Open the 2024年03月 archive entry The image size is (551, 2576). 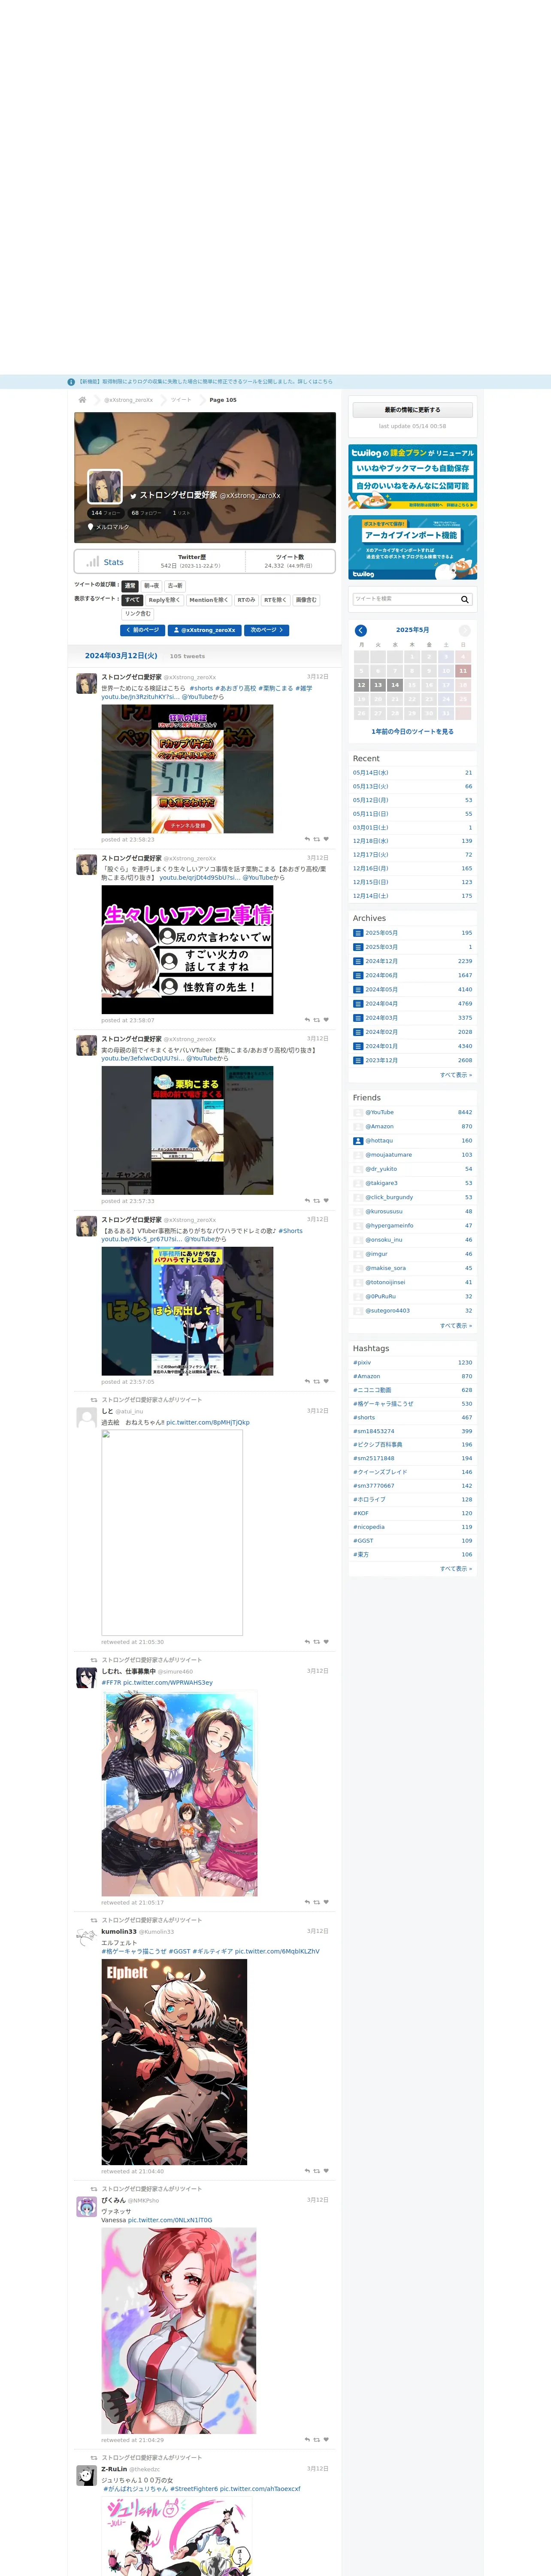tap(381, 1018)
